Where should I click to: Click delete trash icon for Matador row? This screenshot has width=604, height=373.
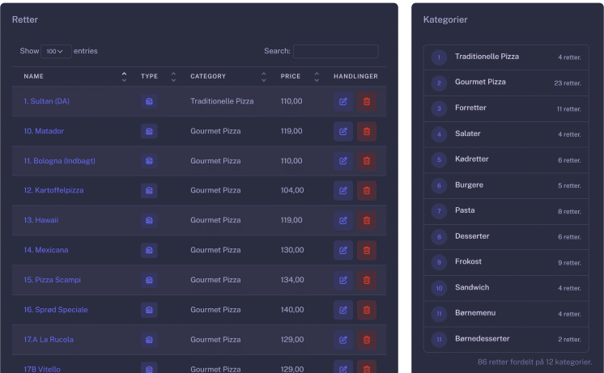coord(367,131)
